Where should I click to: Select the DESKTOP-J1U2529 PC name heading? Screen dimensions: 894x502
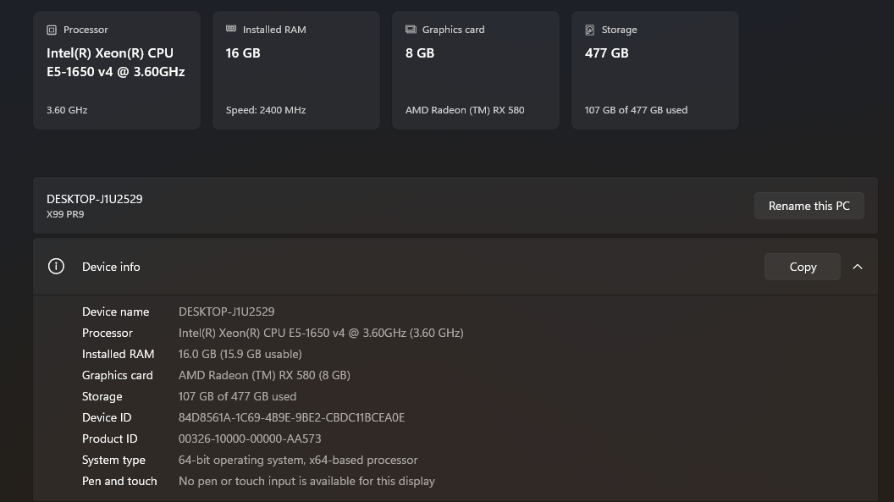tap(95, 199)
